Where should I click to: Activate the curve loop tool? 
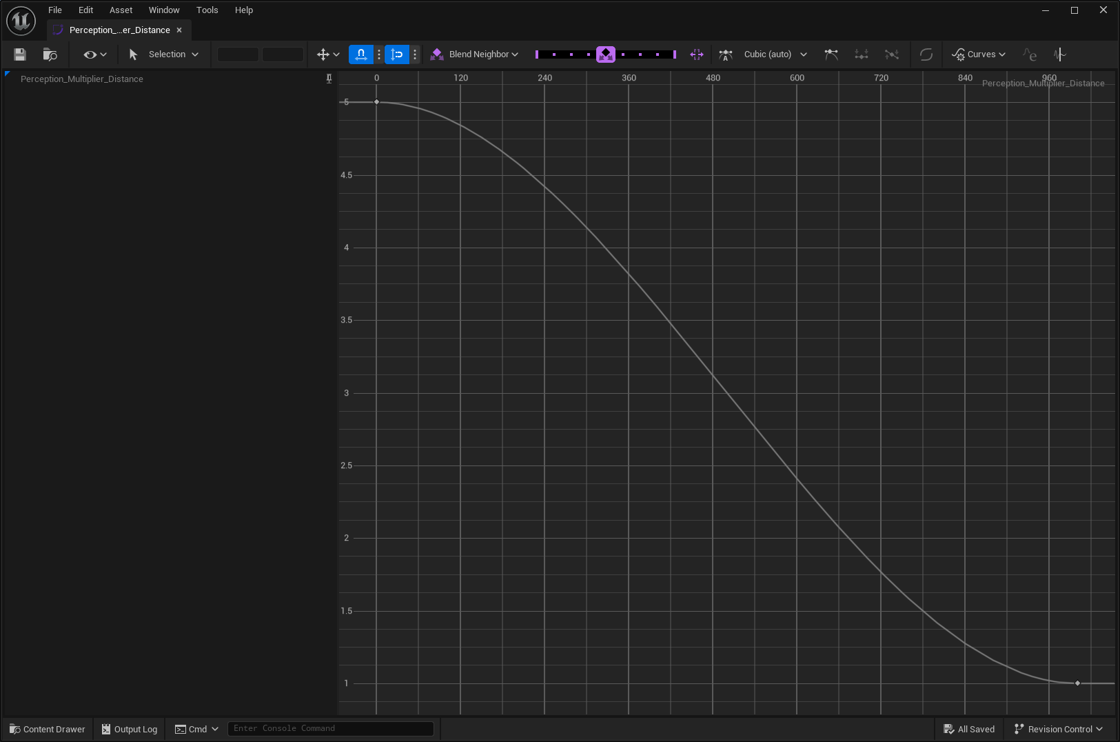point(926,54)
